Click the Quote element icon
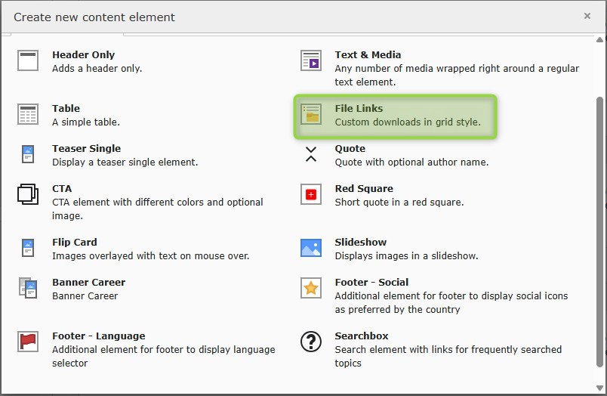The height and width of the screenshot is (396, 607). point(311,154)
